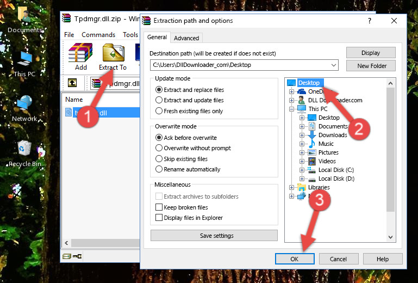Select This PC desktop icon
Image resolution: width=418 pixels, height=283 pixels.
24,64
